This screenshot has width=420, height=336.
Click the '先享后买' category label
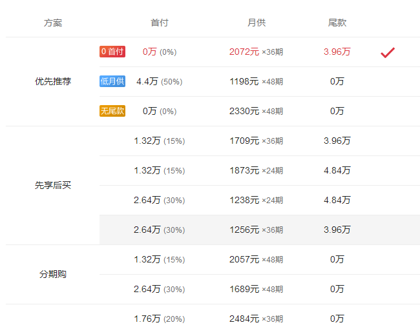(53, 186)
